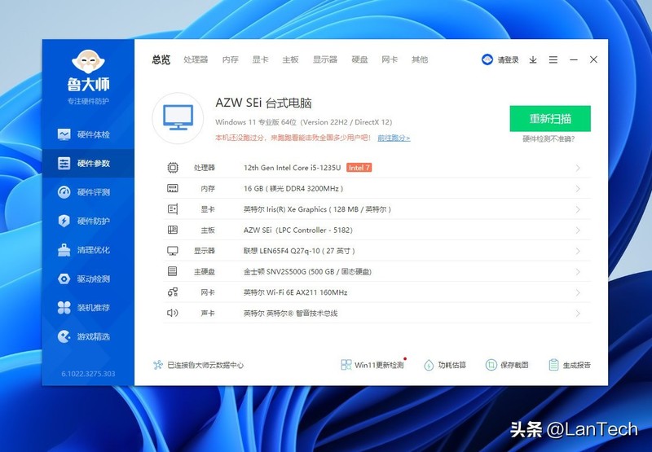Viewport: 652px width, 452px height.
Task: Expand the 处理器 row chevron
Action: point(578,168)
